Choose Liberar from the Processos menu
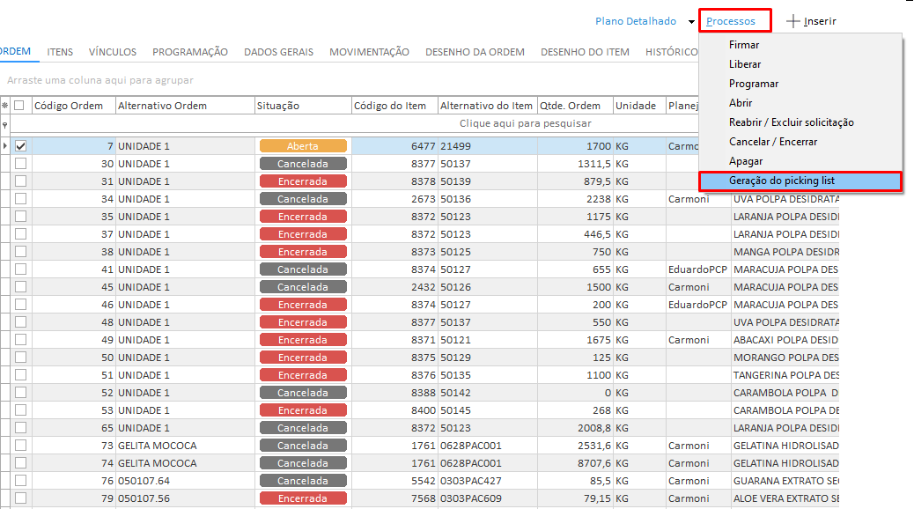Image resolution: width=914 pixels, height=509 pixels. [745, 64]
